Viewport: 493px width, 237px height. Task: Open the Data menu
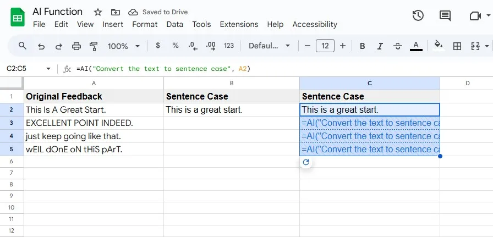(x=175, y=24)
